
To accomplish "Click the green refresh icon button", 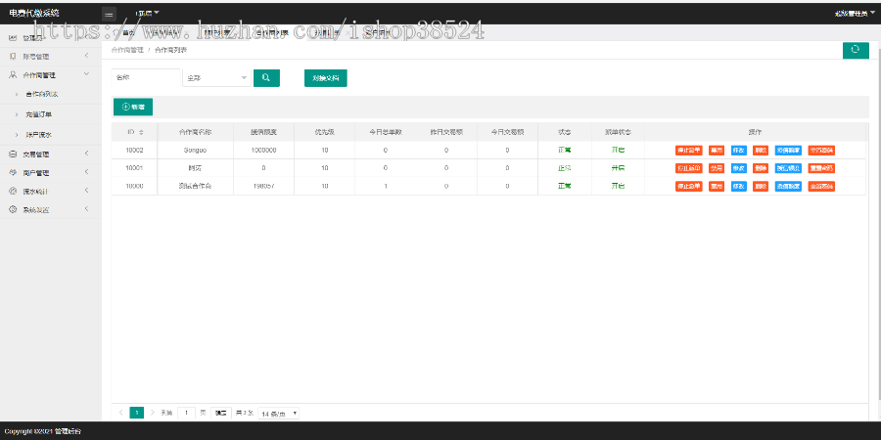I will pos(856,50).
